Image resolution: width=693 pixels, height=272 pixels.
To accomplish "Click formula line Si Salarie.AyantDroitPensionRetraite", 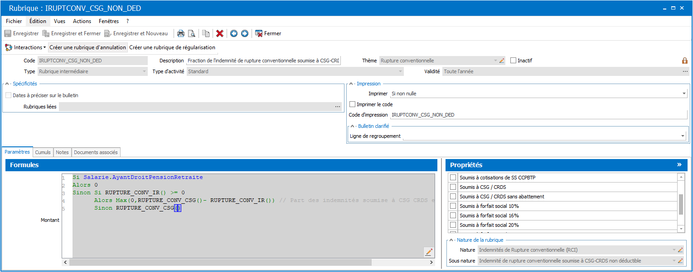I will coord(138,178).
